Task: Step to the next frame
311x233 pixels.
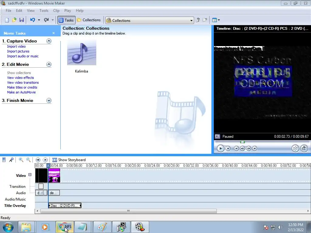Action: coord(249,149)
